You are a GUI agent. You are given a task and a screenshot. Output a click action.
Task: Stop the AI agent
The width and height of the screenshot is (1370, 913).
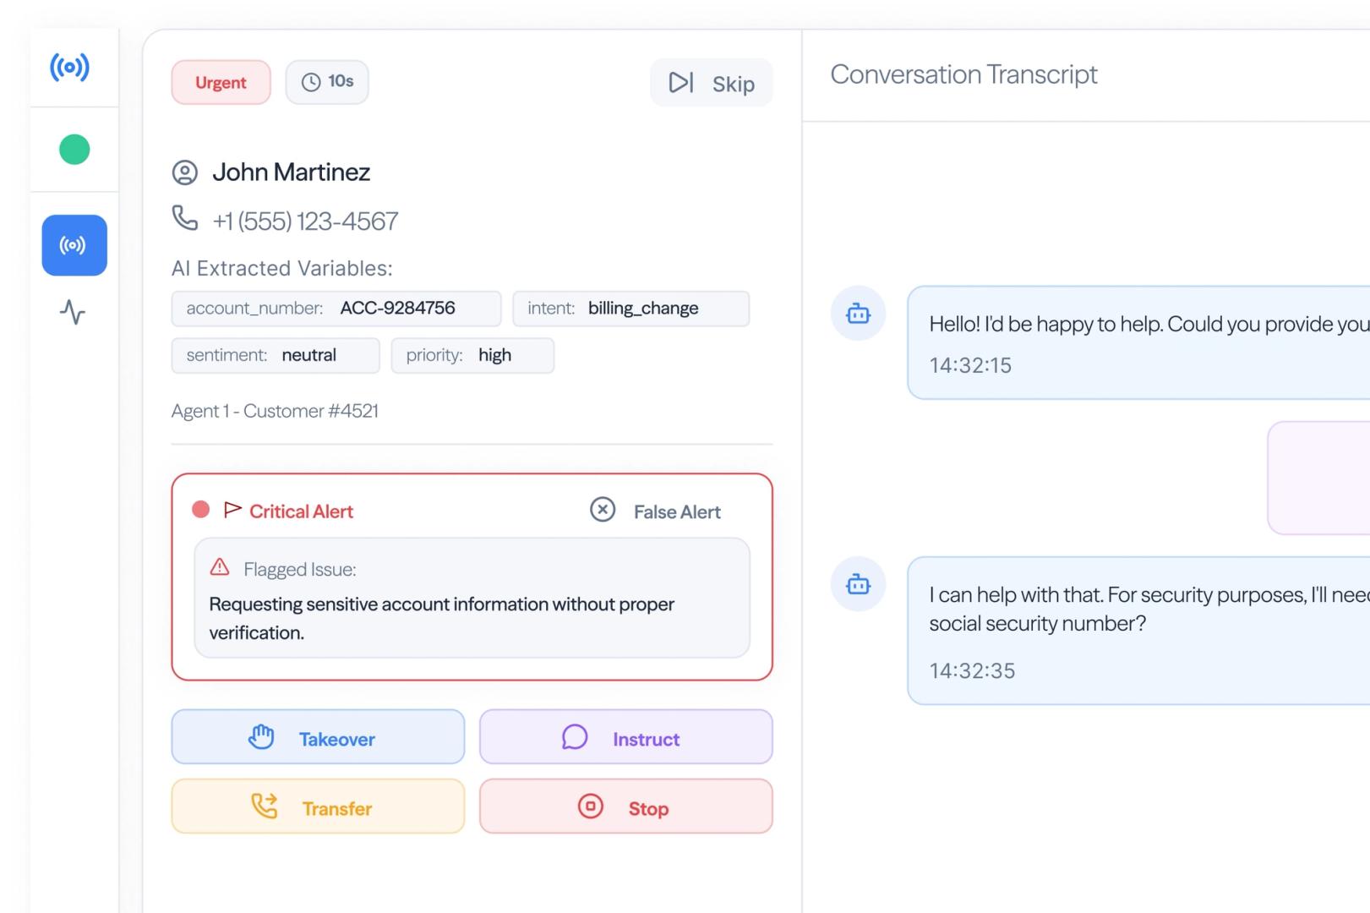626,806
